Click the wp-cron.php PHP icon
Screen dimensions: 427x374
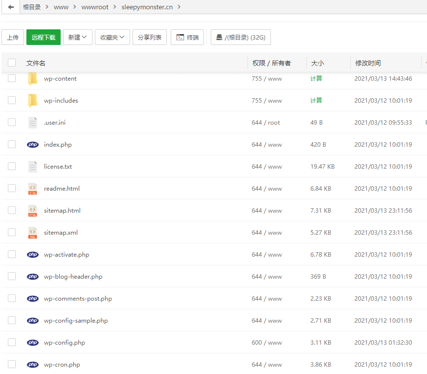(x=33, y=365)
